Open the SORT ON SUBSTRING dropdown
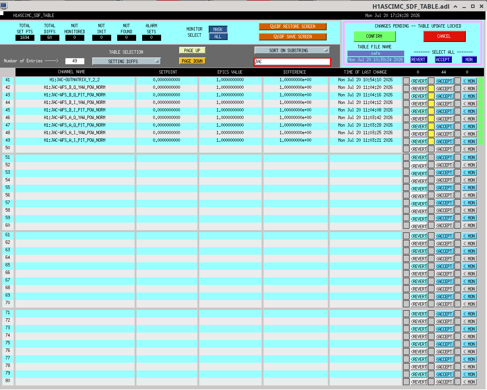The height and width of the screenshot is (390, 487). click(292, 50)
